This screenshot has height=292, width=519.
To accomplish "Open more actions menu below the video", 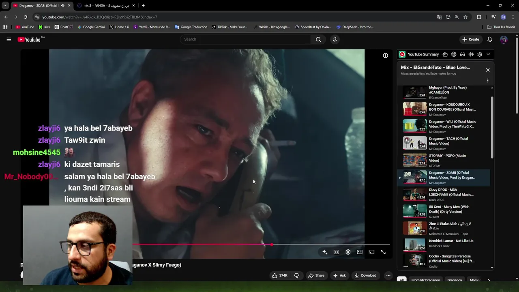I will 388,275.
